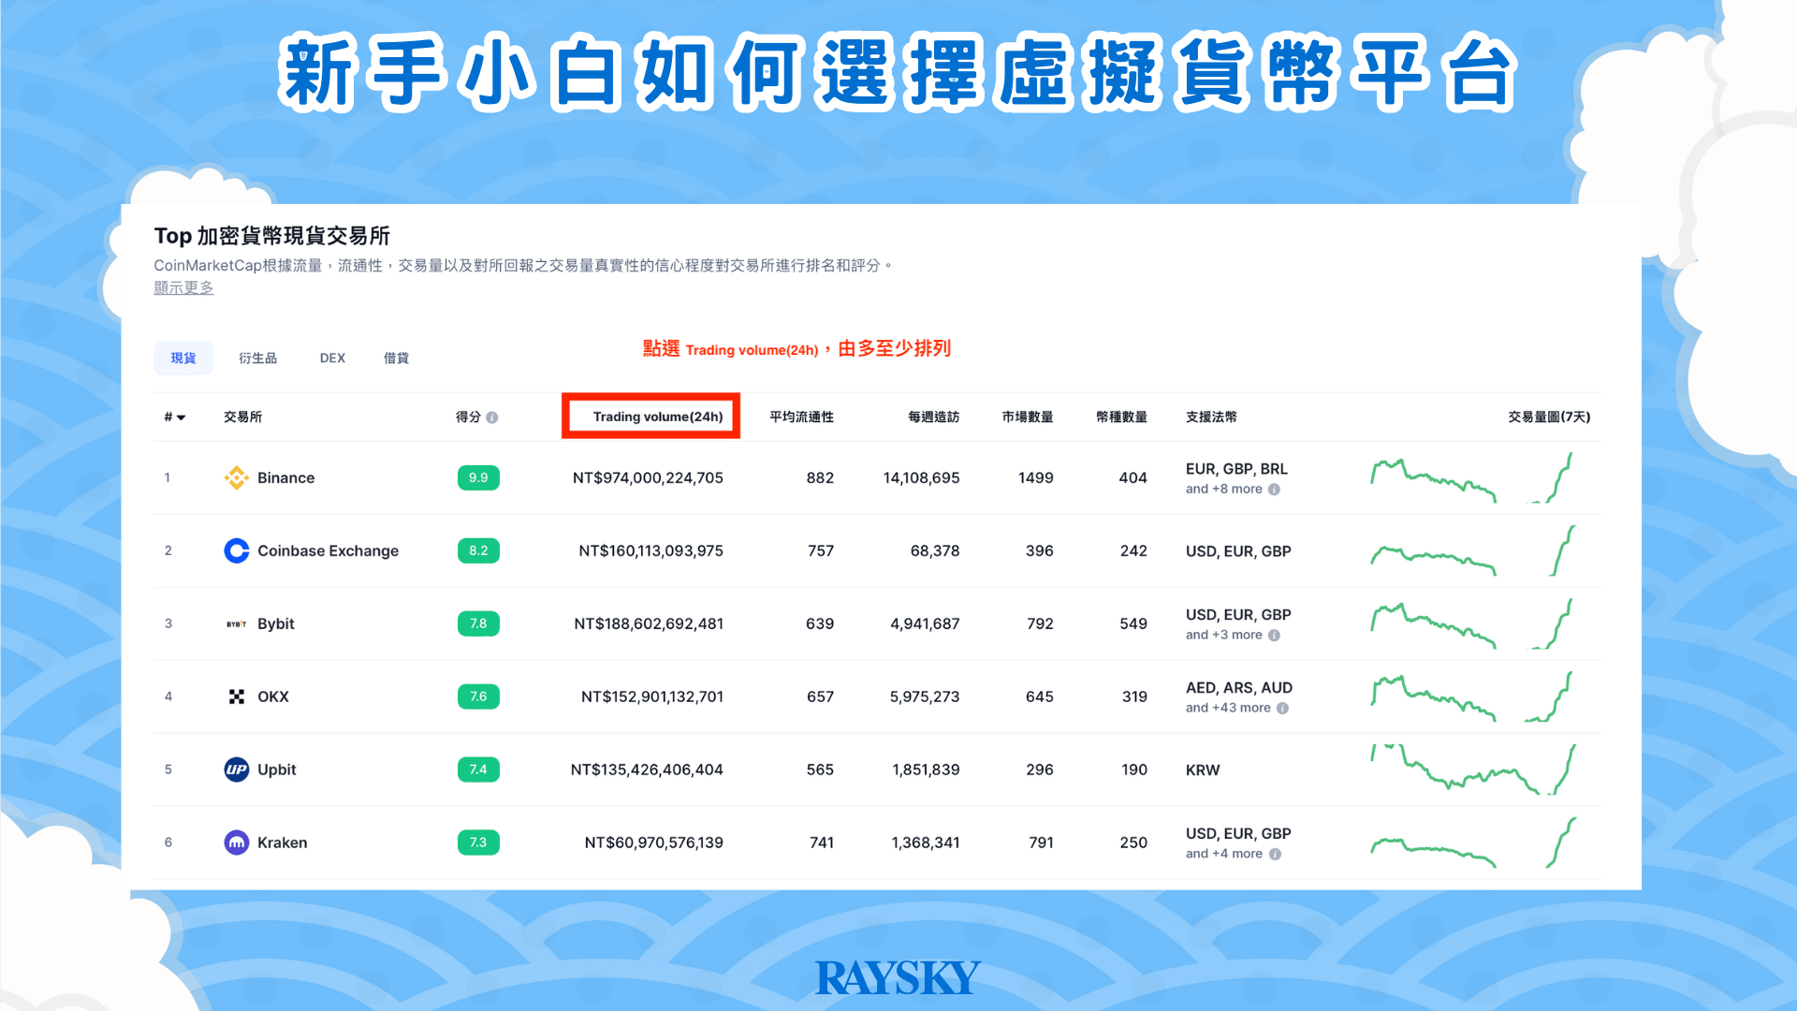Screen dimensions: 1797x1011
Task: Click volume NT$160,113,093,975
Action: click(x=650, y=550)
